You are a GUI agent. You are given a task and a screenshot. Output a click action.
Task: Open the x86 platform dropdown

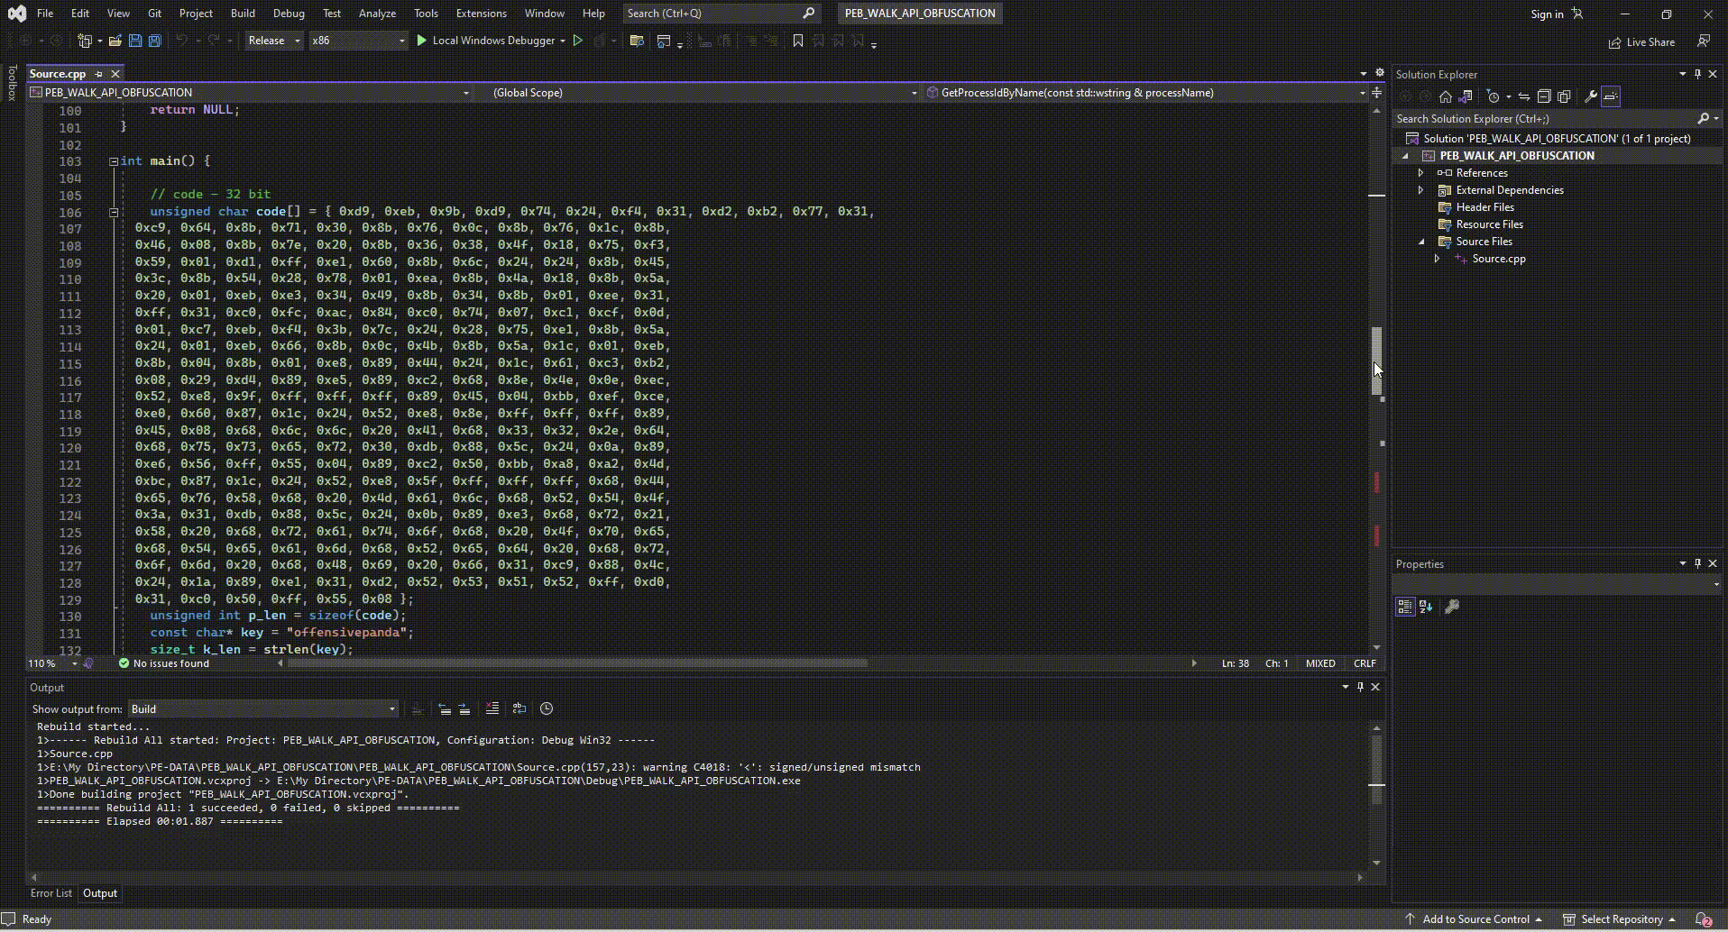tap(359, 41)
